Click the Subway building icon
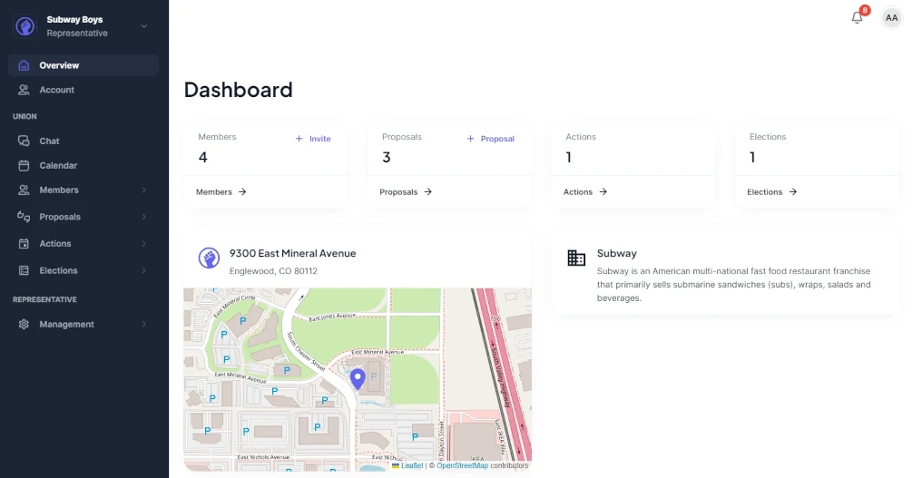 (x=576, y=259)
